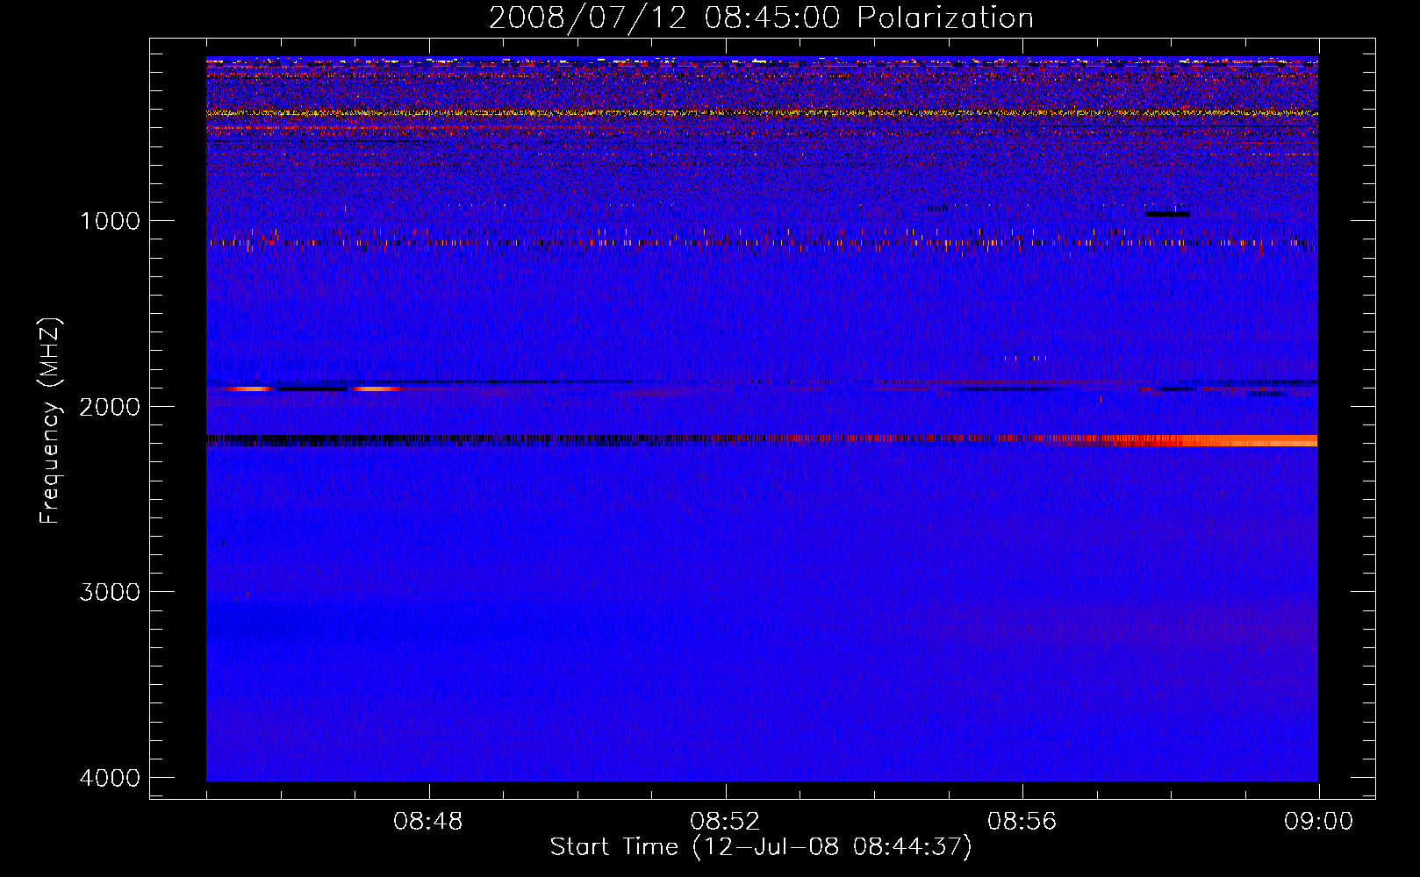Click the 08:52 time tick label
The image size is (1420, 877).
coord(725,822)
